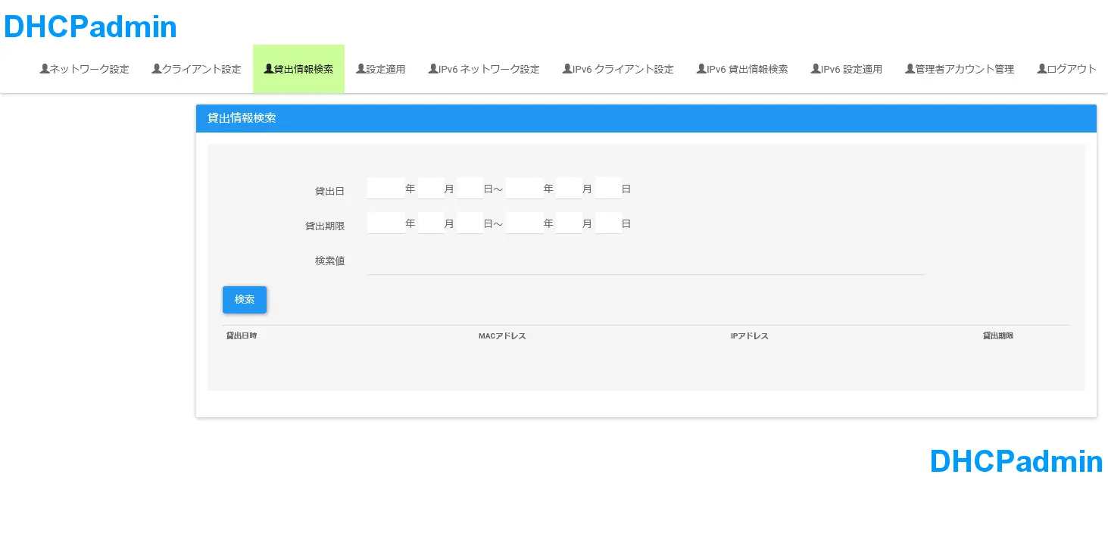The height and width of the screenshot is (546, 1108).
Task: Click the user icon beside ログアウト
Action: pos(1042,69)
